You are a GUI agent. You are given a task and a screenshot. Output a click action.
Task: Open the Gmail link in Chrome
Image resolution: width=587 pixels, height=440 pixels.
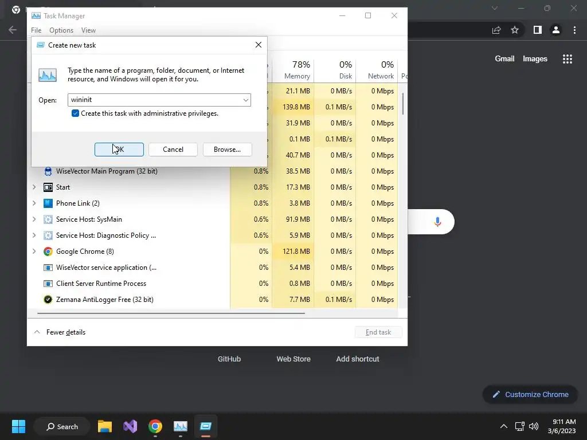point(504,59)
